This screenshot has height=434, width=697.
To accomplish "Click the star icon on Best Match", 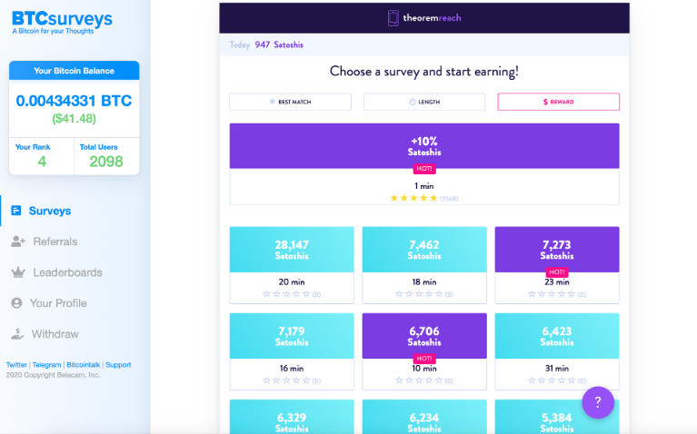I will coord(272,102).
